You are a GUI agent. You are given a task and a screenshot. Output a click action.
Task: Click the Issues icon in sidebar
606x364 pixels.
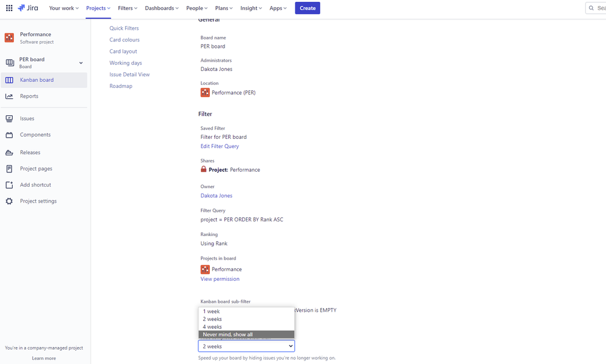tap(9, 119)
